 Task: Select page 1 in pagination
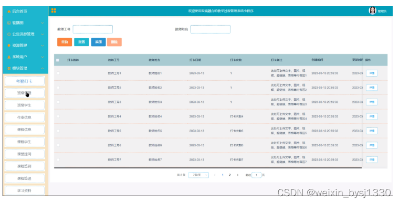pos(223,175)
